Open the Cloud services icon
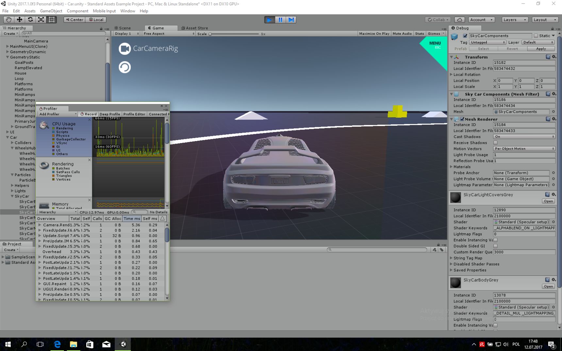This screenshot has width=562, height=351. [459, 20]
